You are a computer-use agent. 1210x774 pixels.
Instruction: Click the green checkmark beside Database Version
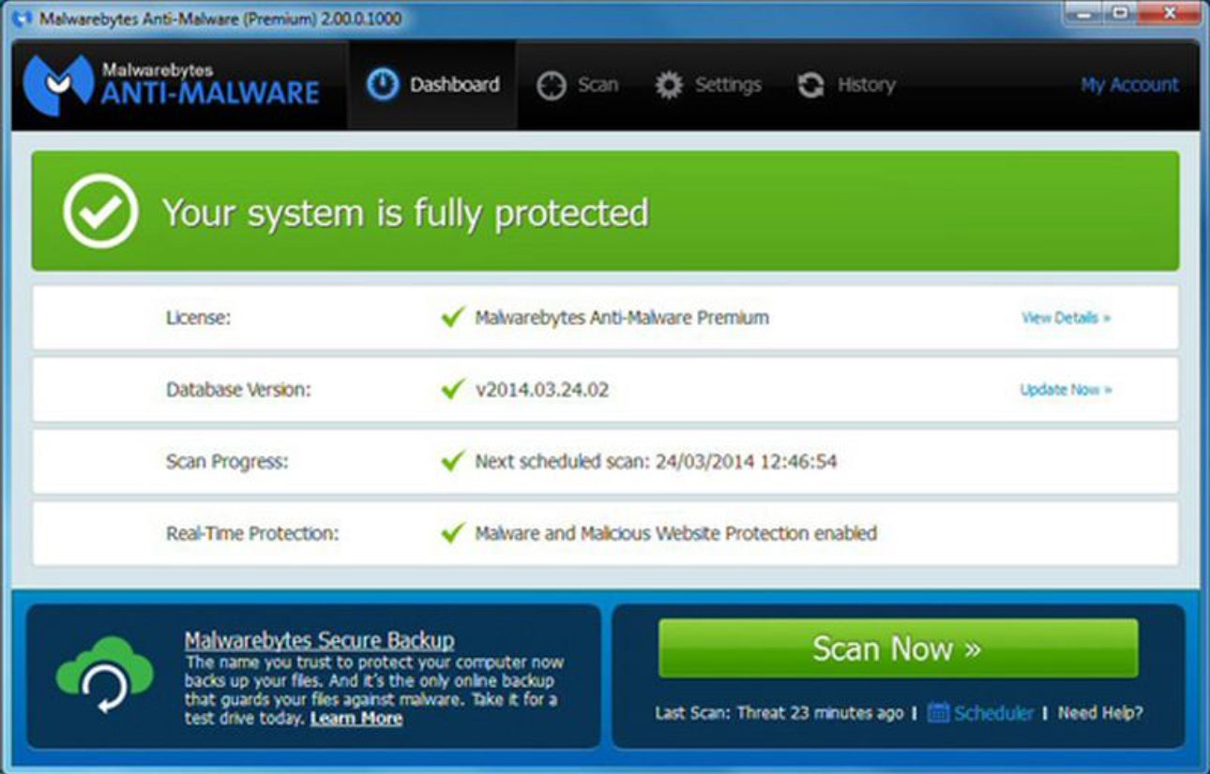coord(453,389)
